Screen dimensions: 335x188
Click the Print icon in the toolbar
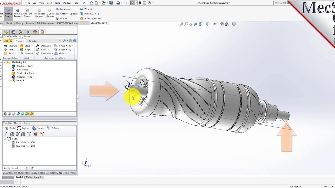pyautogui.click(x=118, y=3)
